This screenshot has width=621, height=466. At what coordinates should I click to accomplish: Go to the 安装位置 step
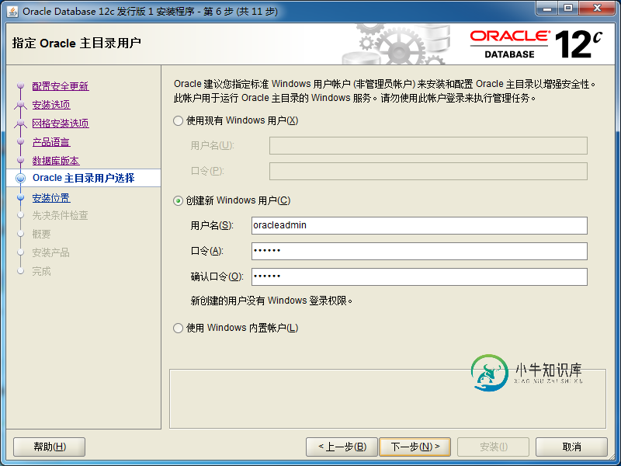[x=51, y=198]
